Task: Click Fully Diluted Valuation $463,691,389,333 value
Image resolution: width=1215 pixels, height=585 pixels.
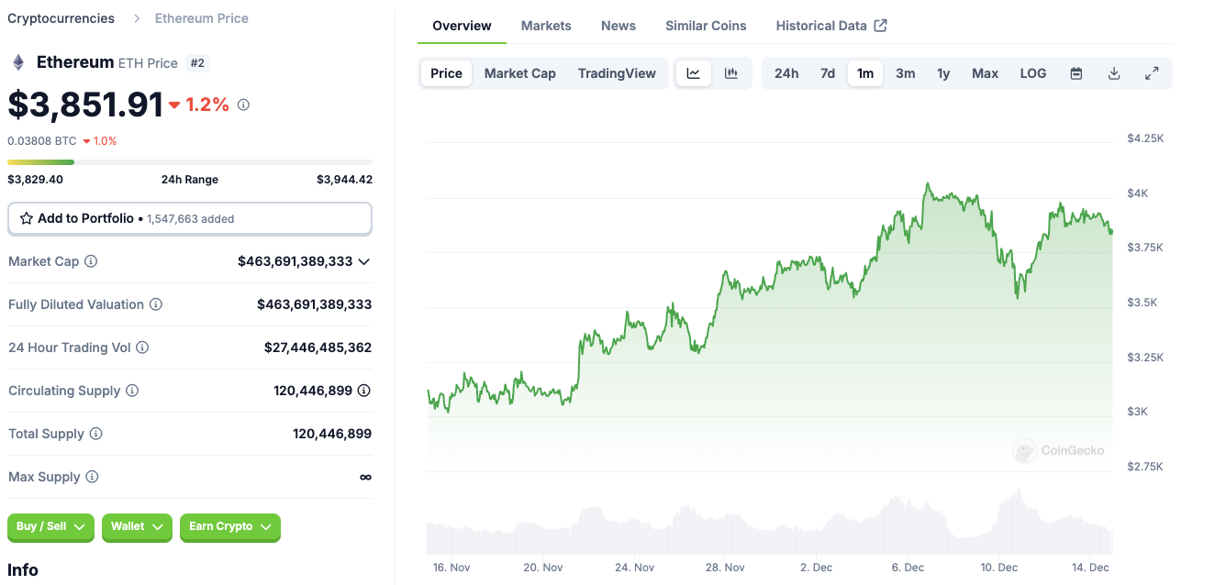Action: point(314,304)
